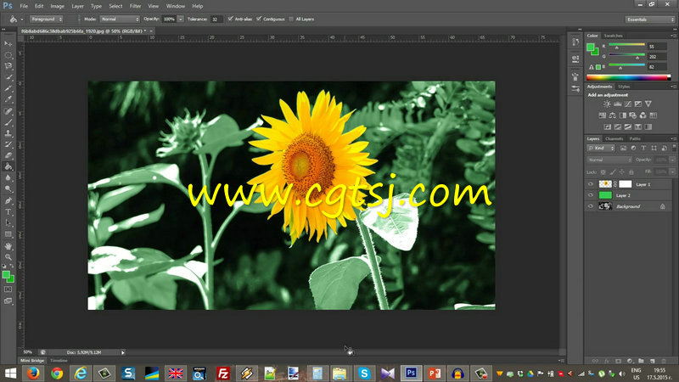Hide Layer 2 visibility eye
Viewport: 679px width, 382px height.
point(591,195)
